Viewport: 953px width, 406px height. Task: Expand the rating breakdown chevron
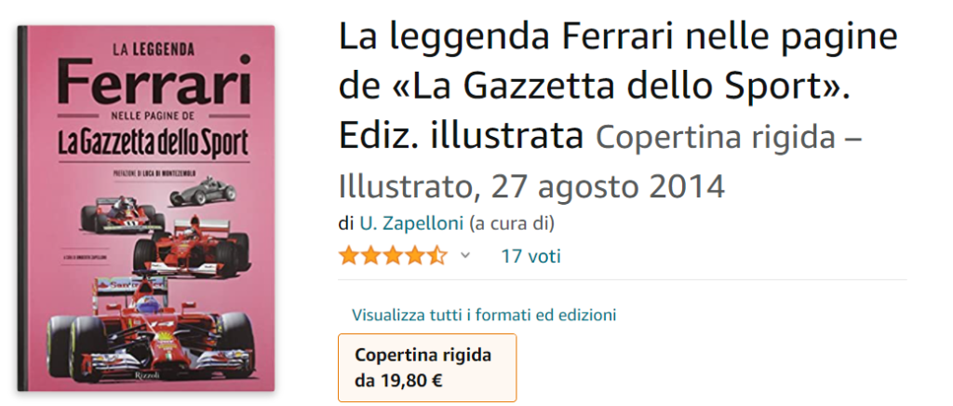pyautogui.click(x=465, y=256)
